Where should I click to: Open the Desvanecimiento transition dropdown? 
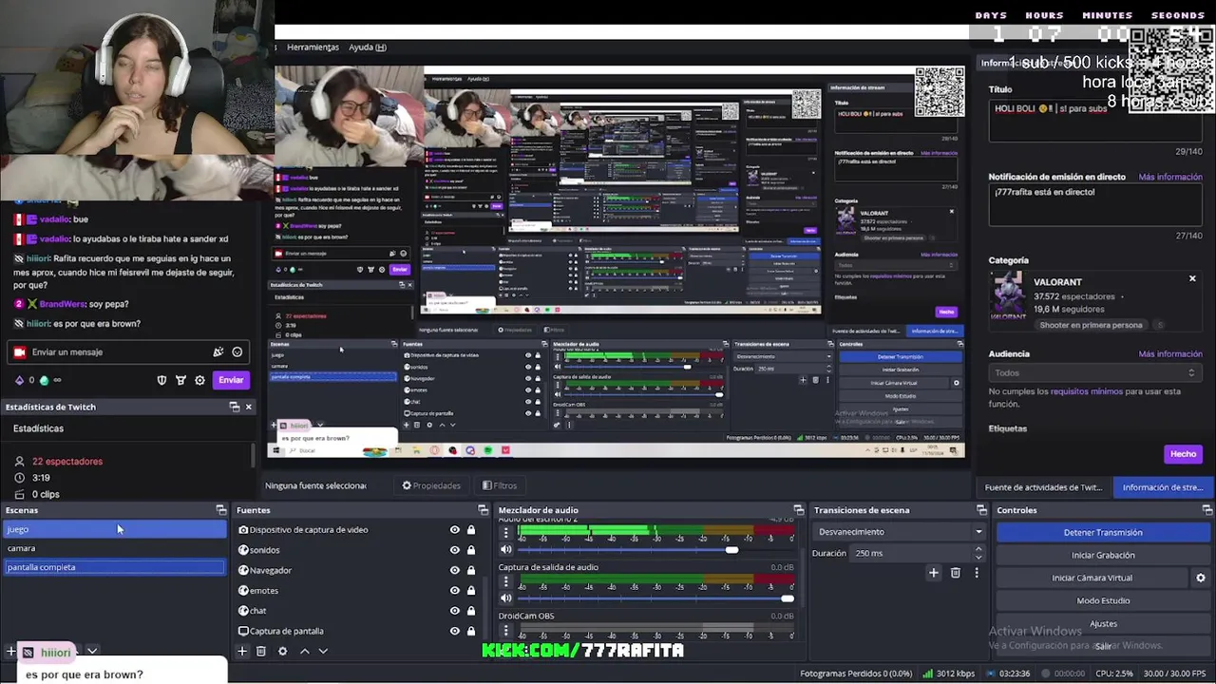coord(900,532)
